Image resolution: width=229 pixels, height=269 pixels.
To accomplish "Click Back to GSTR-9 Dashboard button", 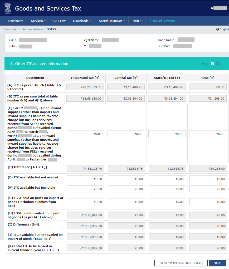I will (x=181, y=263).
